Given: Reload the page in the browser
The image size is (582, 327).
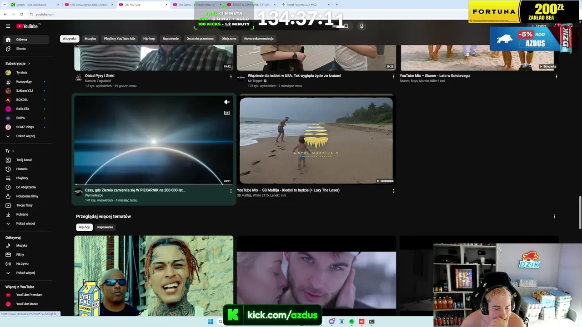Looking at the screenshot, I should pos(21,14).
